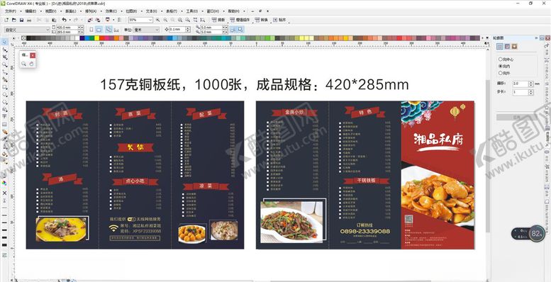Click the New document icon
The image size is (551, 282).
pos(6,20)
